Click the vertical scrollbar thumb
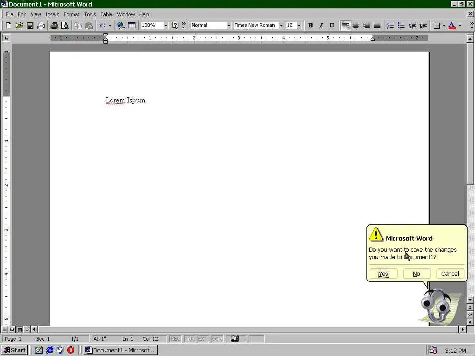 tap(470, 113)
